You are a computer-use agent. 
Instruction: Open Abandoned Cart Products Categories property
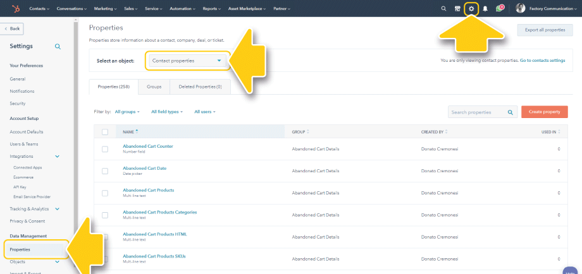159,212
